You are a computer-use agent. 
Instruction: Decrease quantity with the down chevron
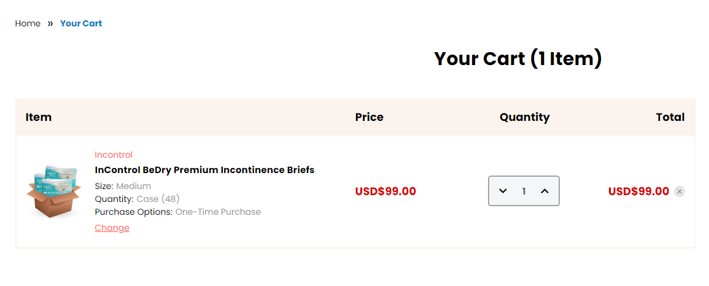[x=503, y=191]
